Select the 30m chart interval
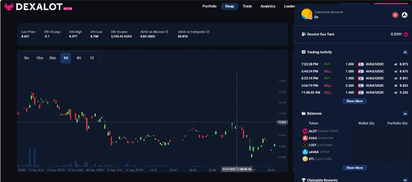Screen dimensions: 412x182 pos(53,58)
